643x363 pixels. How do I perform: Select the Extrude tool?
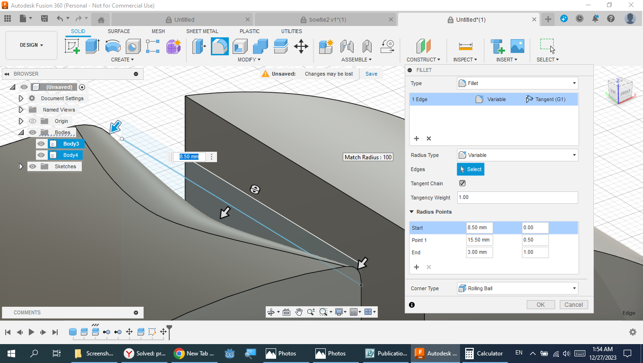click(x=92, y=46)
